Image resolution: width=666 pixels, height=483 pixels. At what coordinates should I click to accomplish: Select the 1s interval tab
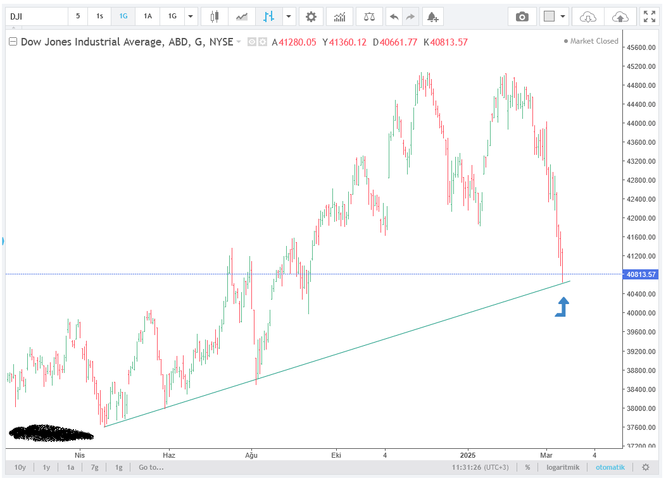point(99,16)
